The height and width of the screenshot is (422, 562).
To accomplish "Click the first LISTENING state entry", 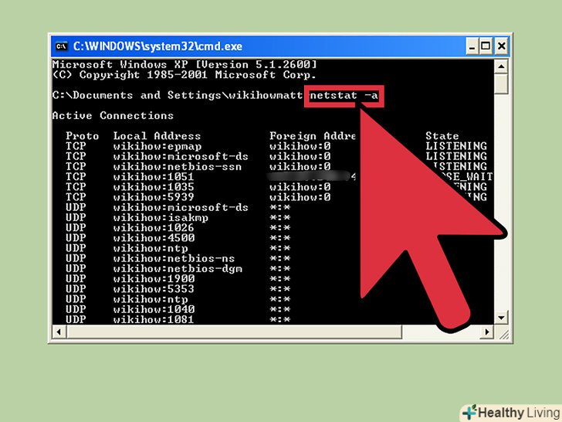I will click(x=456, y=146).
